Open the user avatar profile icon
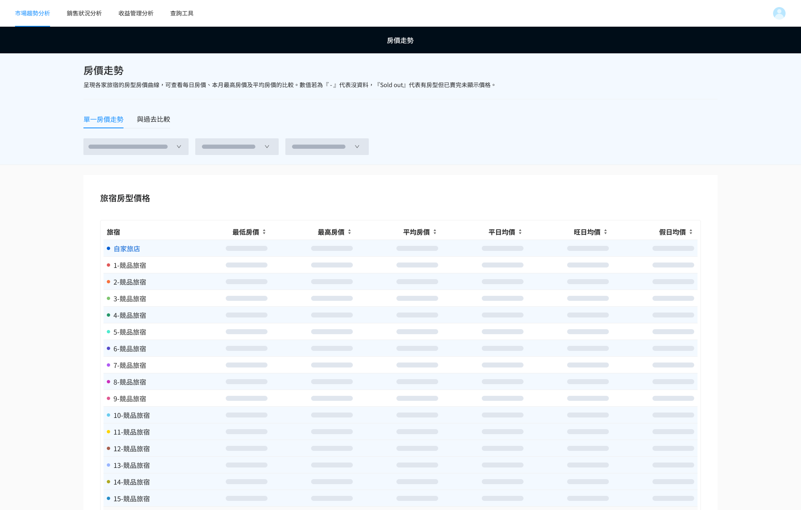This screenshot has width=801, height=510. coord(779,13)
